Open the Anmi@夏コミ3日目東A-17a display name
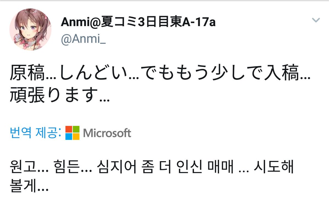 tap(138, 23)
